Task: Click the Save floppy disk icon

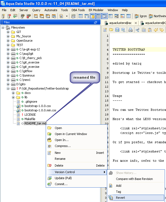Action: (x=117, y=30)
